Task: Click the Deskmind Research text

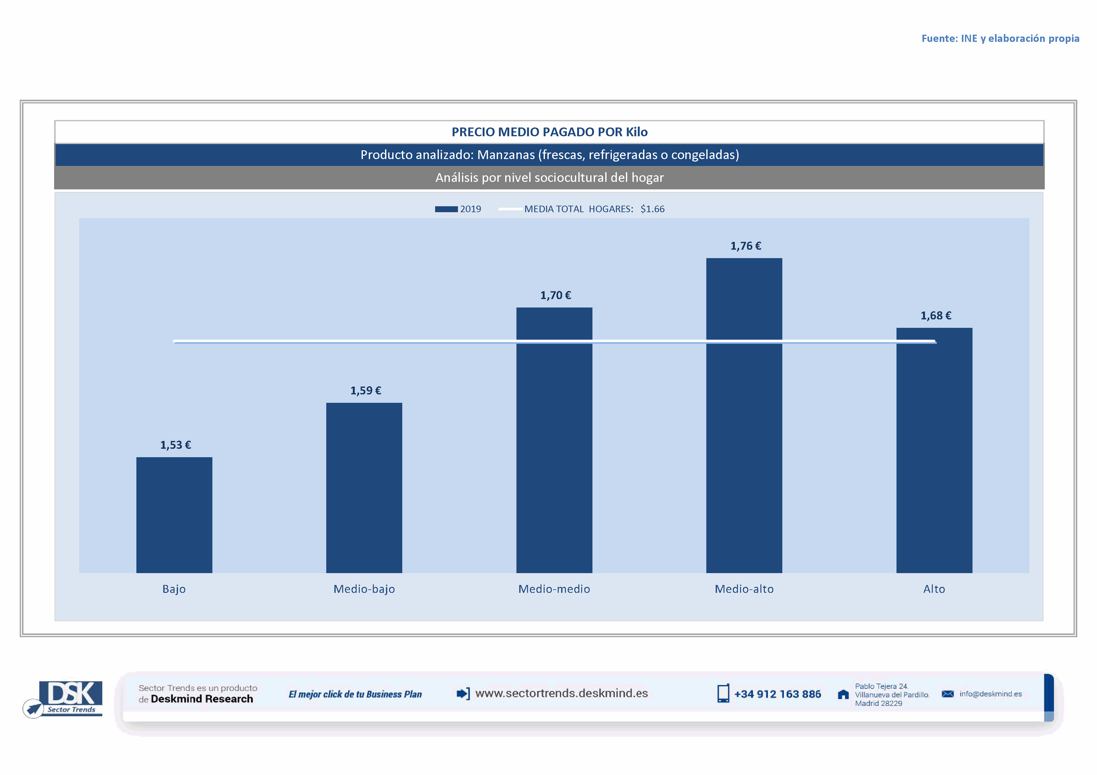Action: coord(202,699)
